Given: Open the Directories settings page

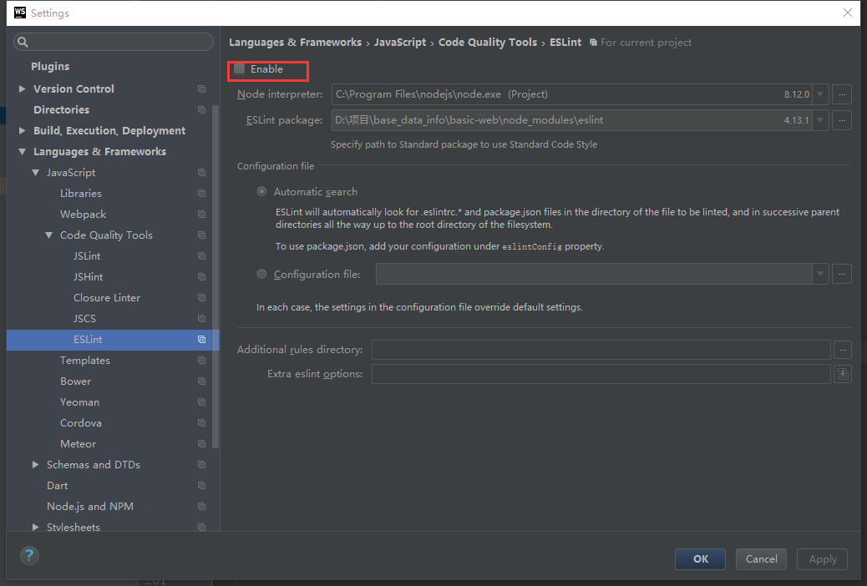Looking at the screenshot, I should pyautogui.click(x=61, y=110).
